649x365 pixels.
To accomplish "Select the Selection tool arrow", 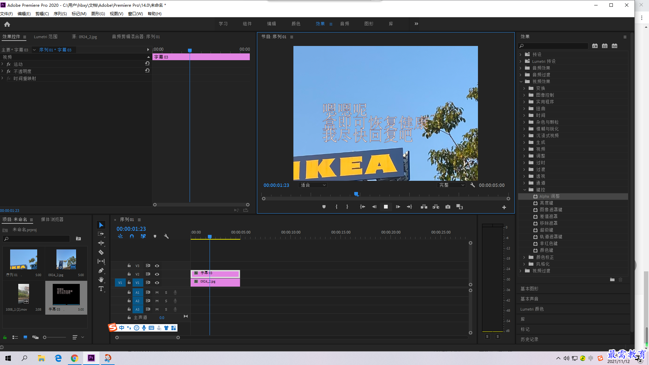I will (101, 225).
